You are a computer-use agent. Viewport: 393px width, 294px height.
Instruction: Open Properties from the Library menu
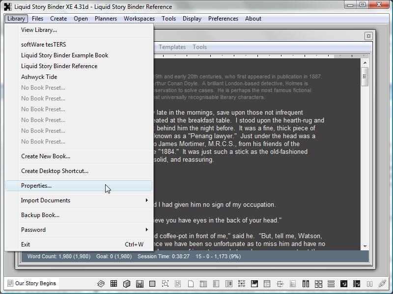tap(36, 186)
